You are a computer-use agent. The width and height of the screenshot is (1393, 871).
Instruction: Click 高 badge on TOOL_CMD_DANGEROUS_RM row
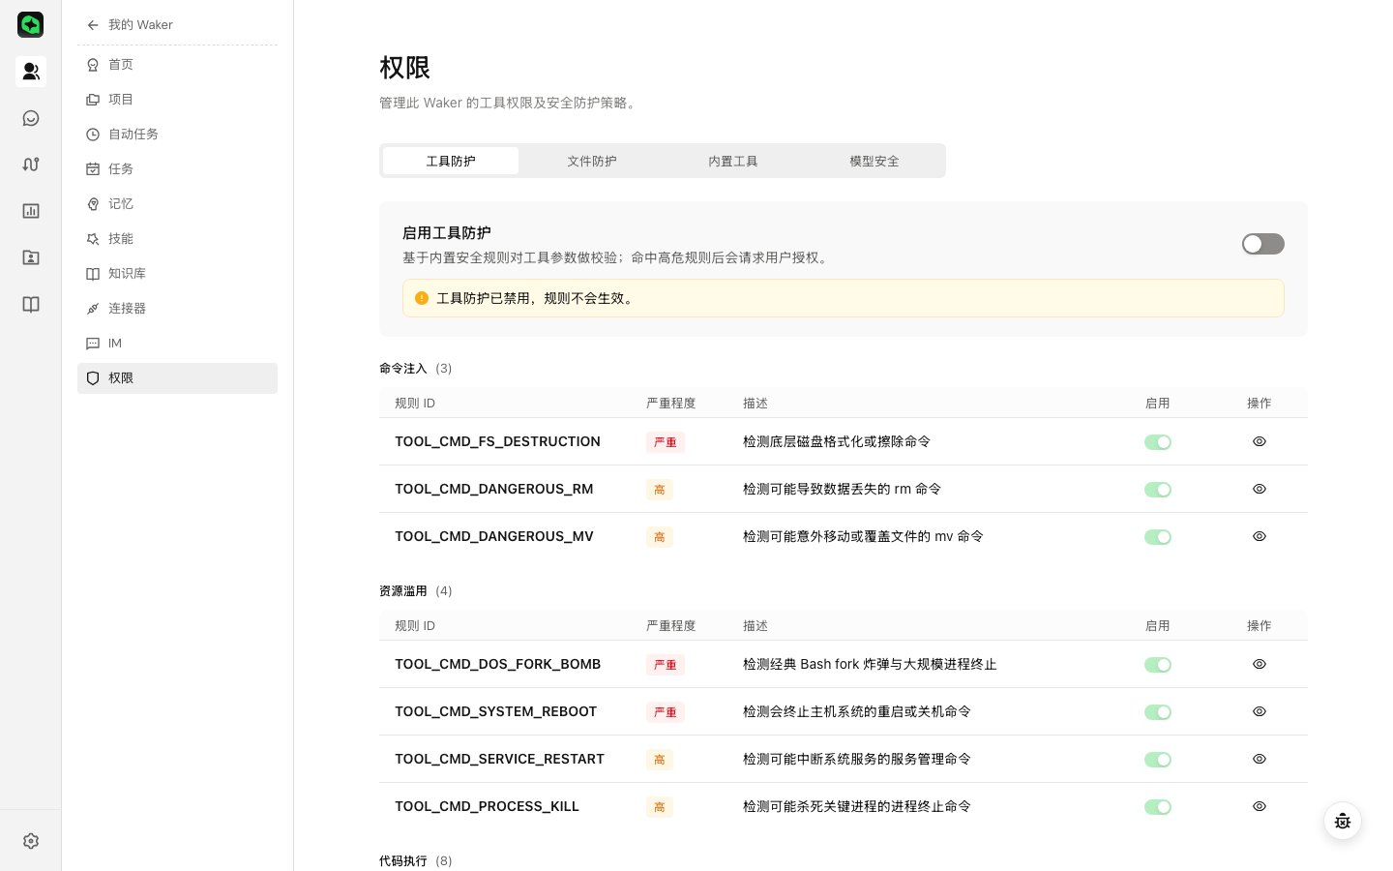tap(660, 490)
